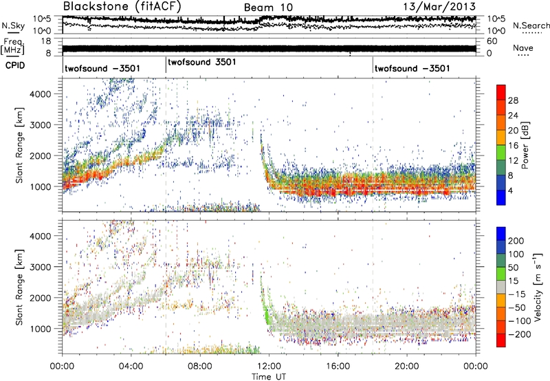The width and height of the screenshot is (550, 381).
Task: Click the 'Blackstone (fitACF)' title
Action: pyautogui.click(x=122, y=7)
